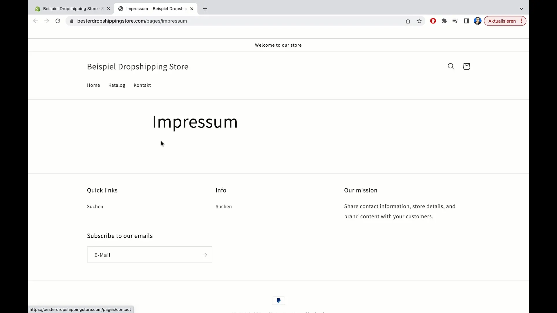This screenshot has width=557, height=313.
Task: Click the browser sidebar layout icon
Action: 466,21
